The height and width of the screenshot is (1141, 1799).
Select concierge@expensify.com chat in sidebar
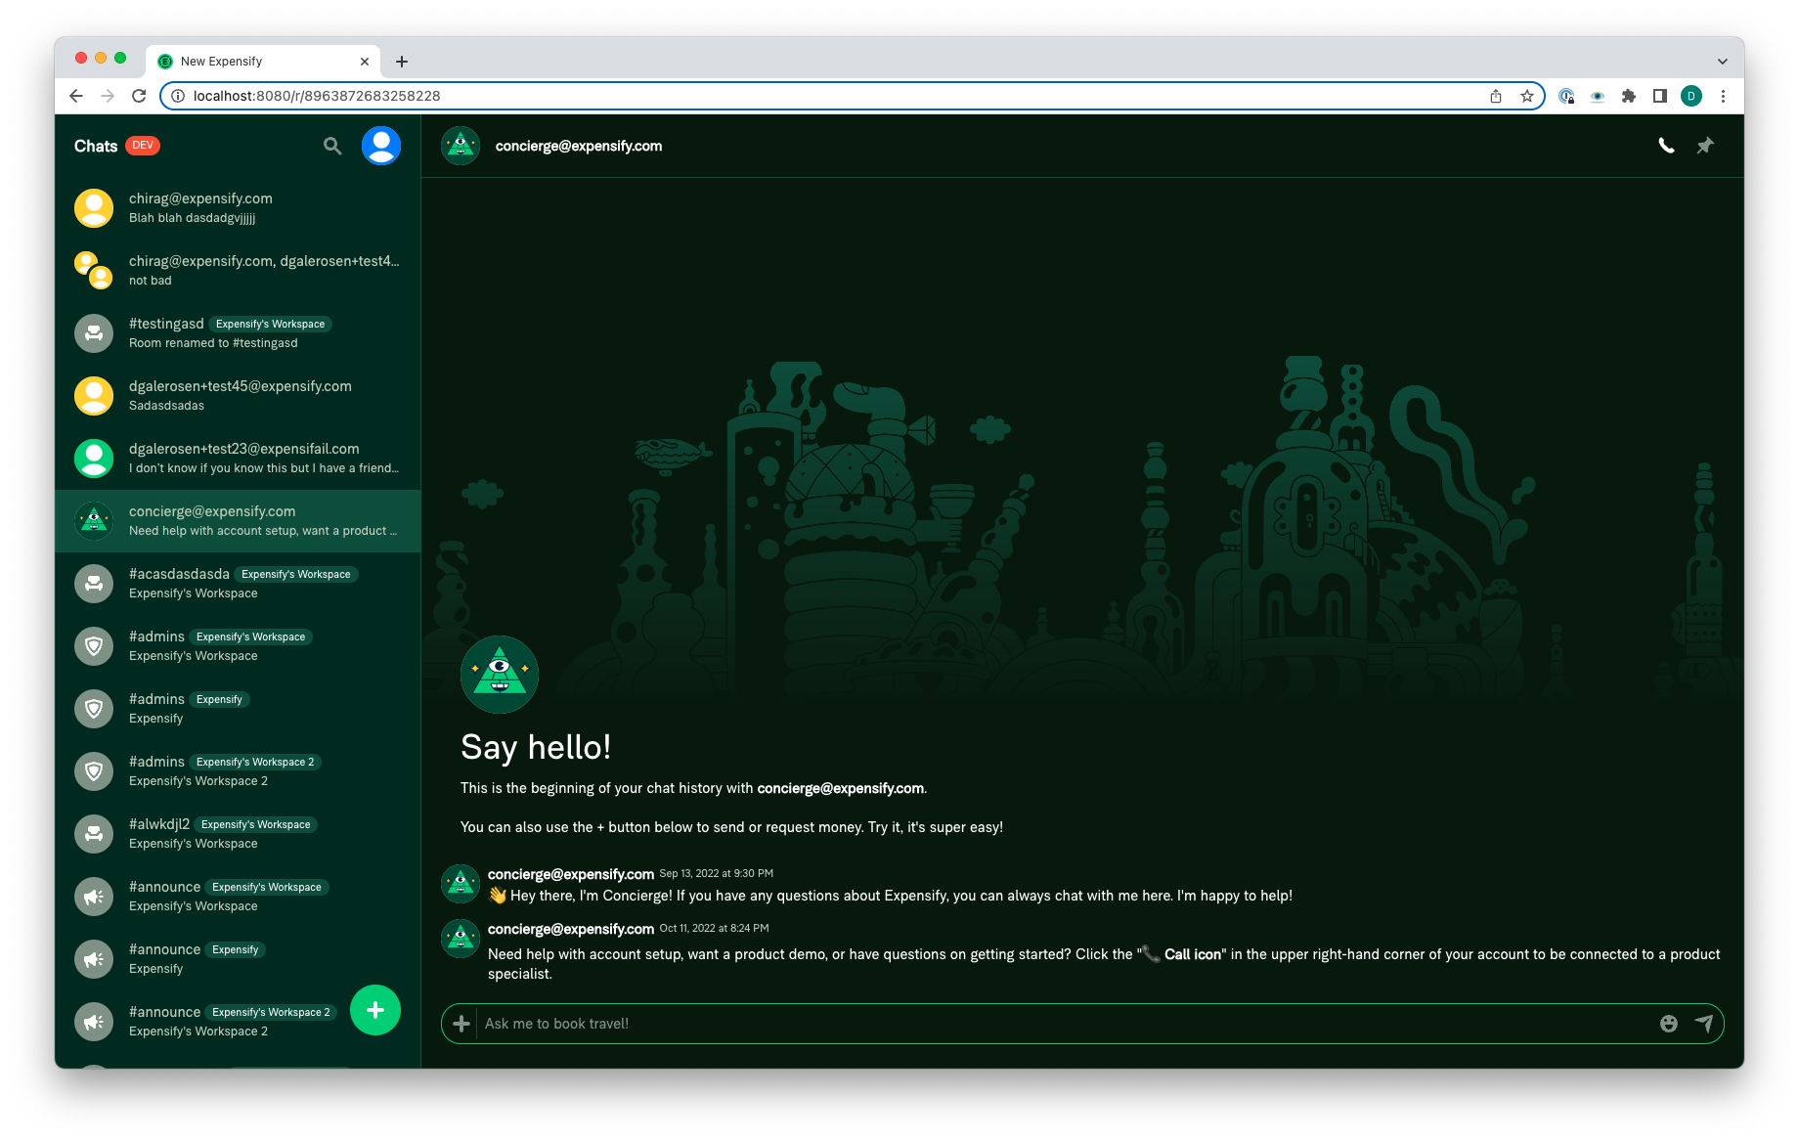pos(238,521)
